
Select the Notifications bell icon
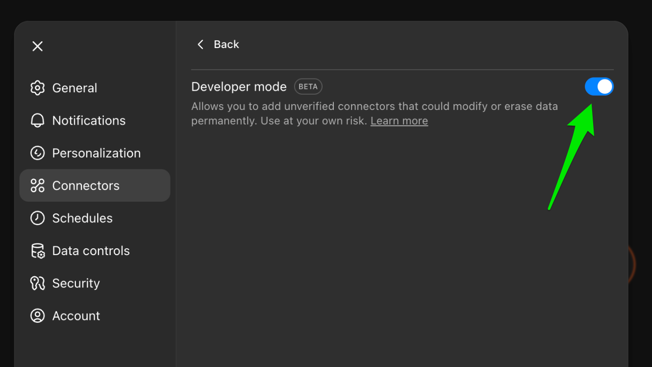pos(38,120)
